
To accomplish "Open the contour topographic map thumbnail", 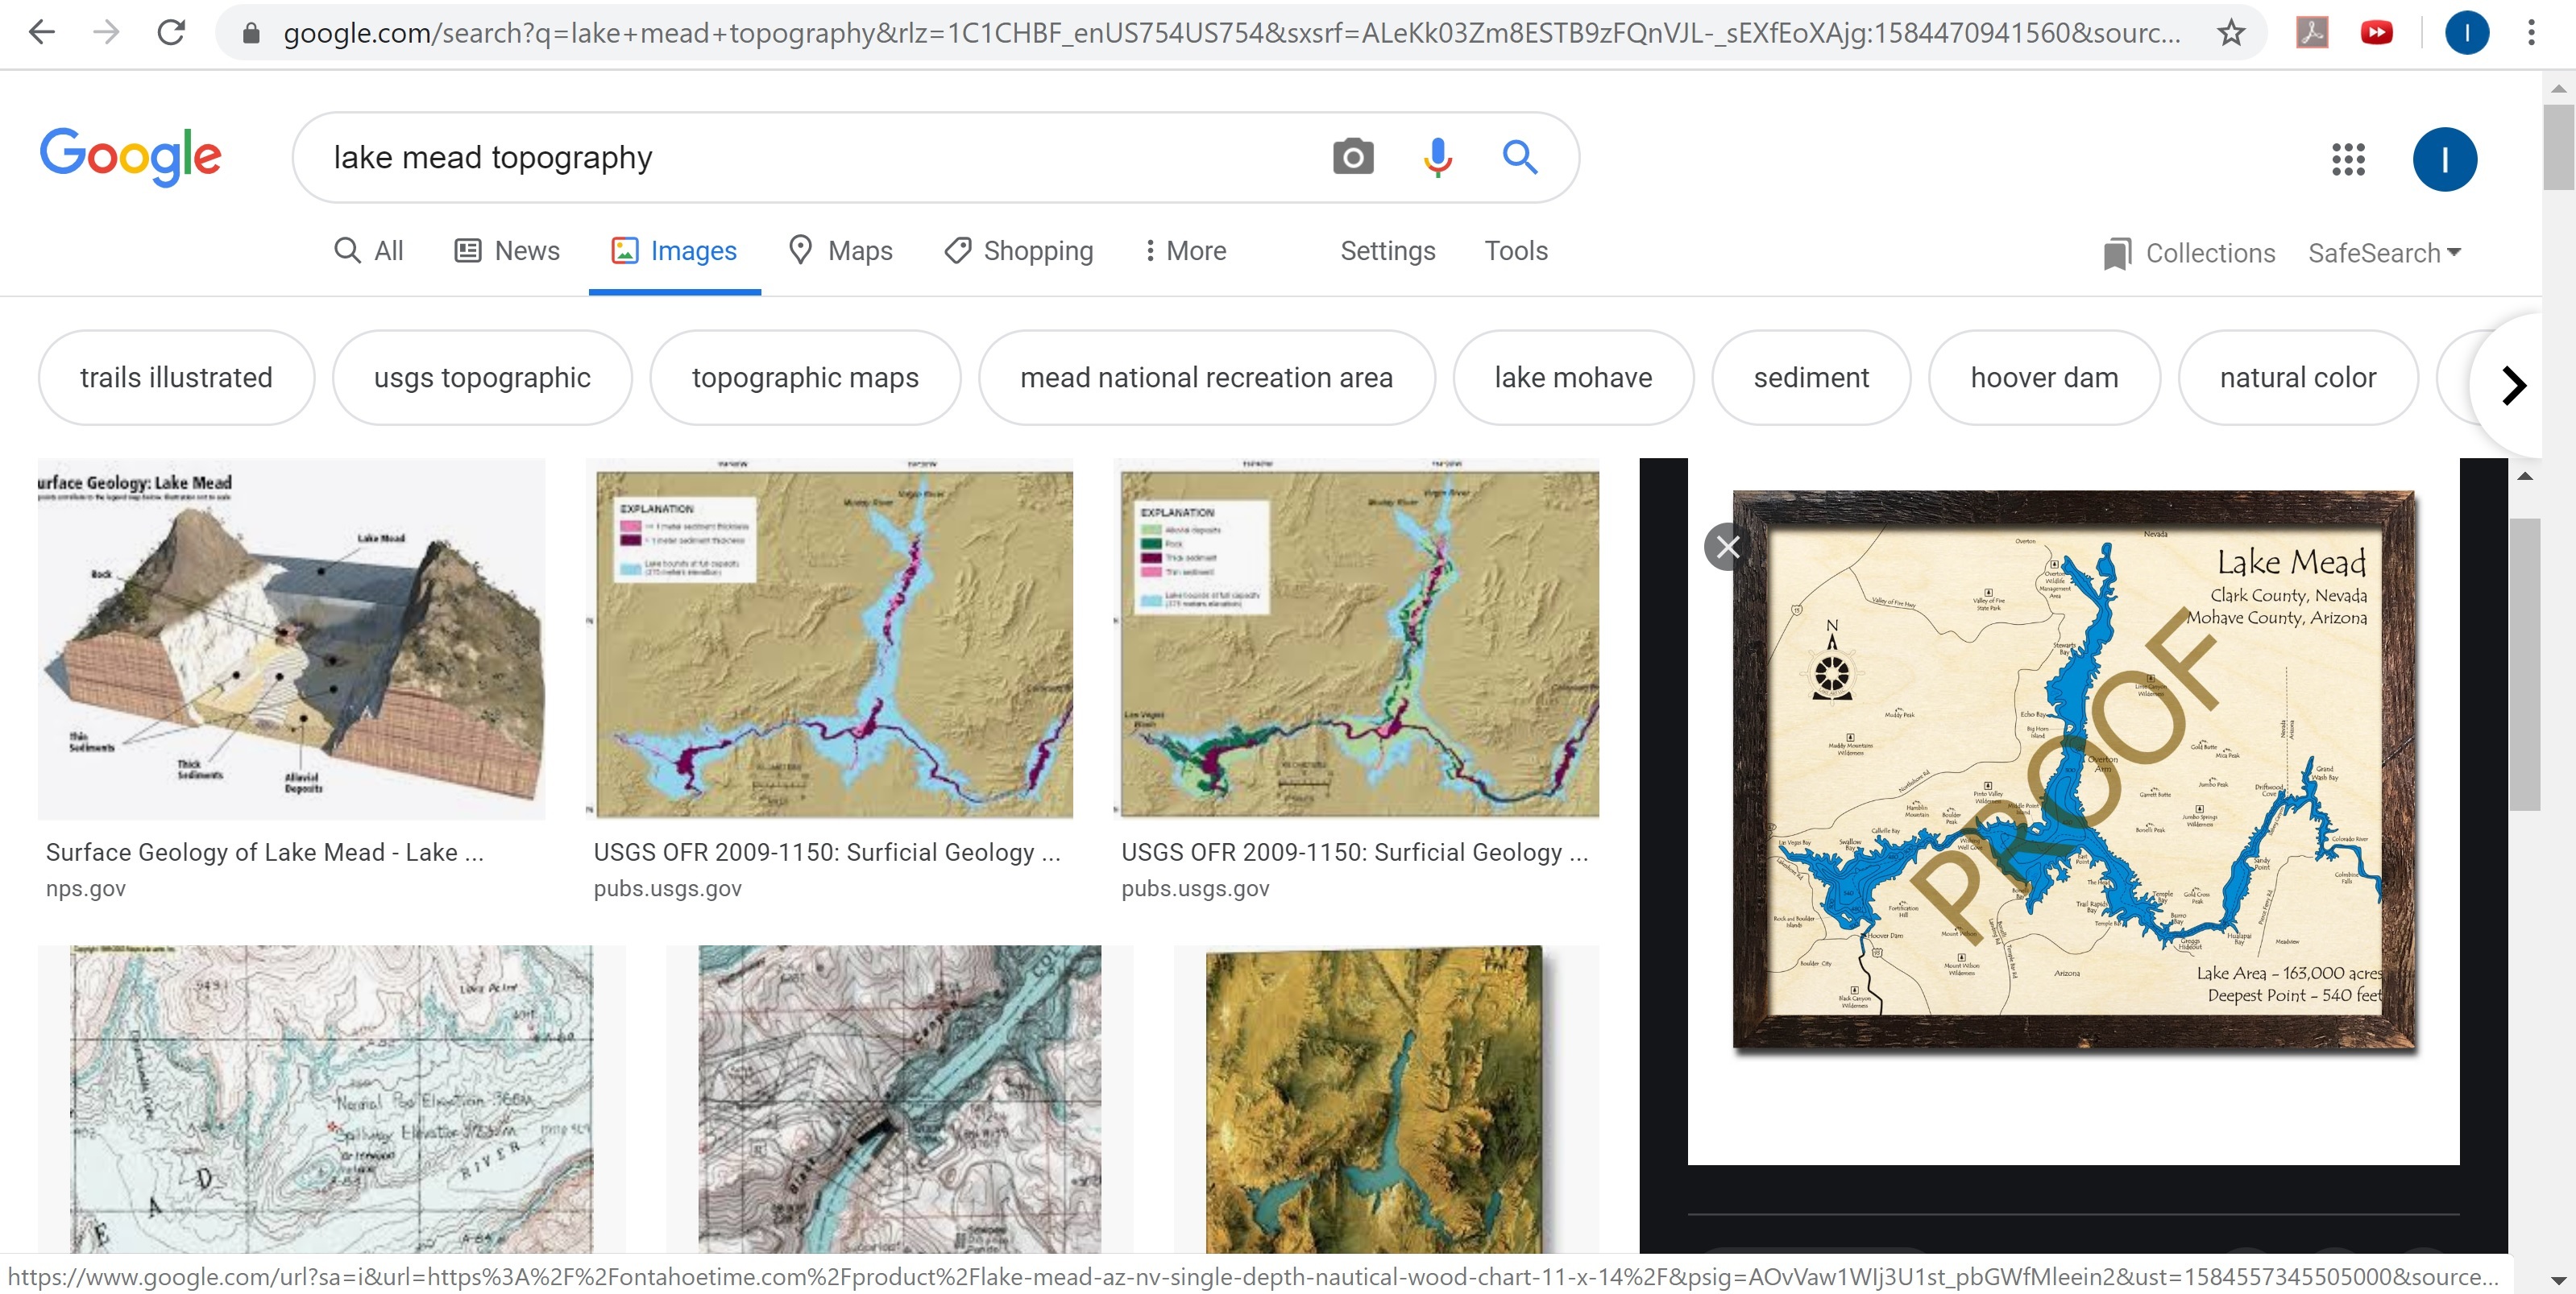I will pos(331,1099).
